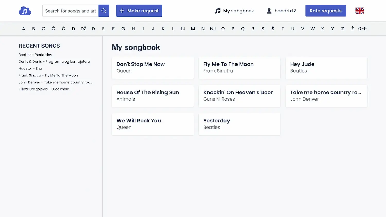Browse songs starting with V
Image resolution: width=386 pixels, height=217 pixels.
[x=303, y=29]
